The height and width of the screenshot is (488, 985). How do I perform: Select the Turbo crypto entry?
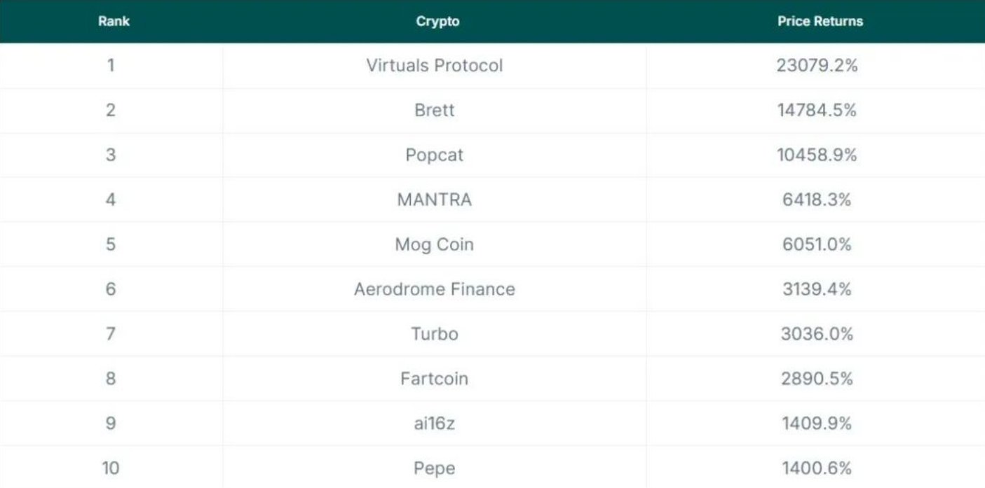point(435,335)
